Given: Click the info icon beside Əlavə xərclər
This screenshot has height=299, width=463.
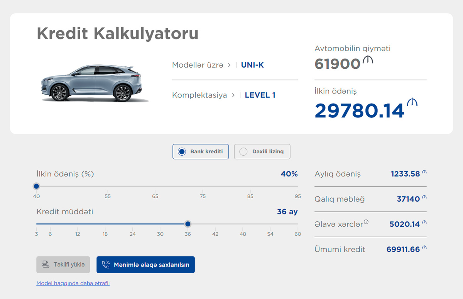Looking at the screenshot, I should (366, 222).
